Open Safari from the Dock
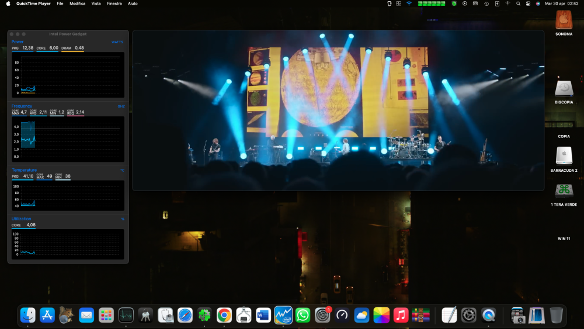This screenshot has height=329, width=584. tap(185, 315)
